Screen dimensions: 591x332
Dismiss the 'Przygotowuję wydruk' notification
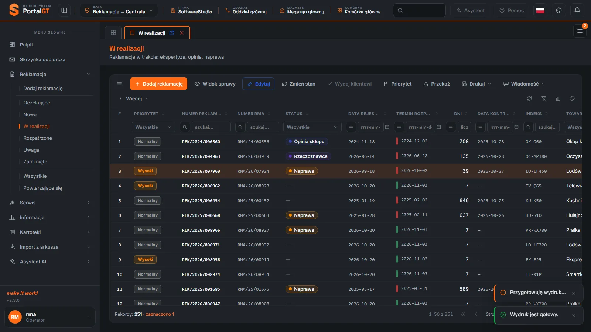tap(574, 293)
